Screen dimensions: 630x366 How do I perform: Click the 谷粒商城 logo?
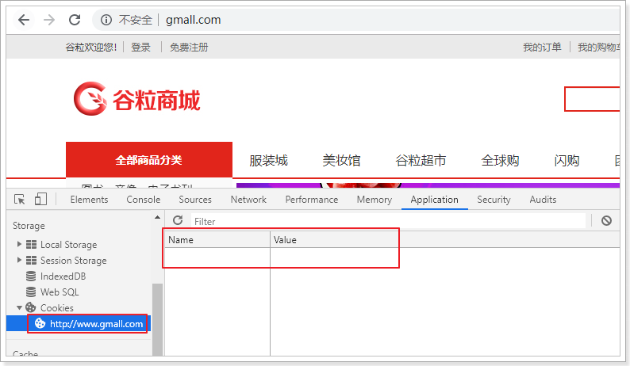(x=136, y=99)
